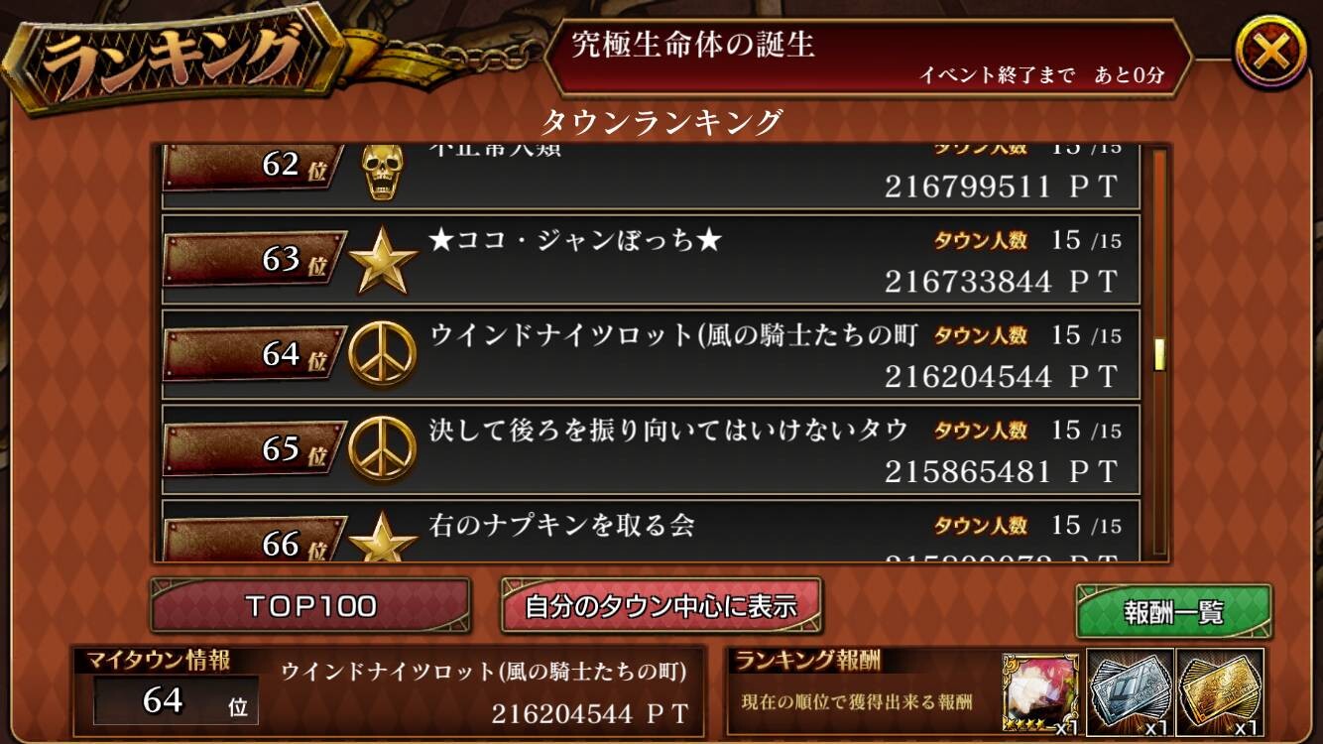Screen dimensions: 1323x744
Task: Close the ranking screen with X button
Action: (1270, 54)
